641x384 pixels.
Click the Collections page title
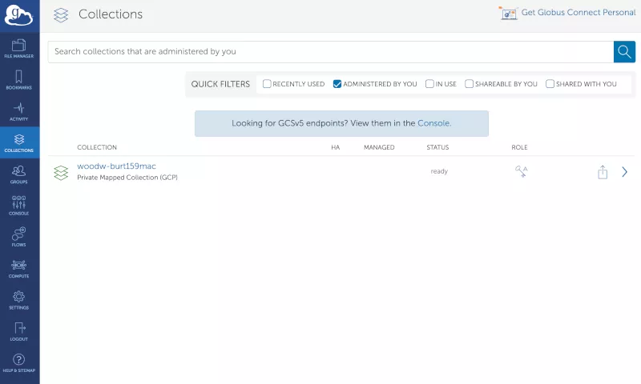111,14
